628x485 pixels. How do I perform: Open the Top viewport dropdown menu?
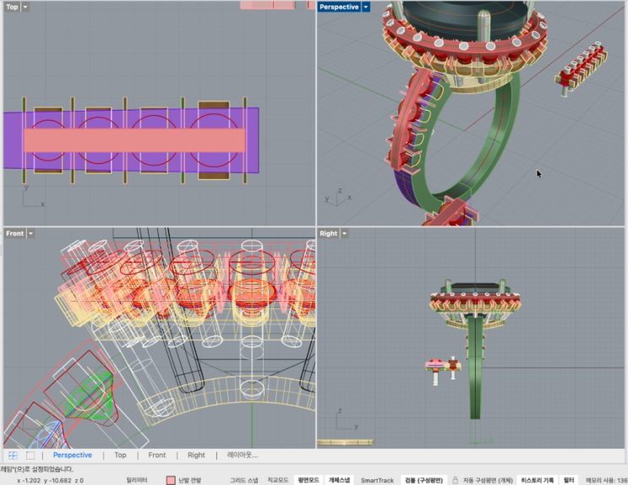click(x=25, y=7)
